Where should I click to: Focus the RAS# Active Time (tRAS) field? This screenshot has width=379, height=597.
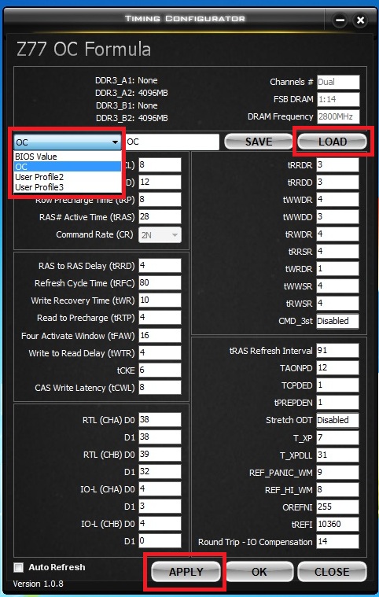160,216
